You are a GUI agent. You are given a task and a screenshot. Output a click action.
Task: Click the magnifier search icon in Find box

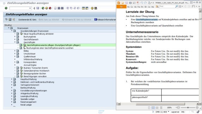176,6
